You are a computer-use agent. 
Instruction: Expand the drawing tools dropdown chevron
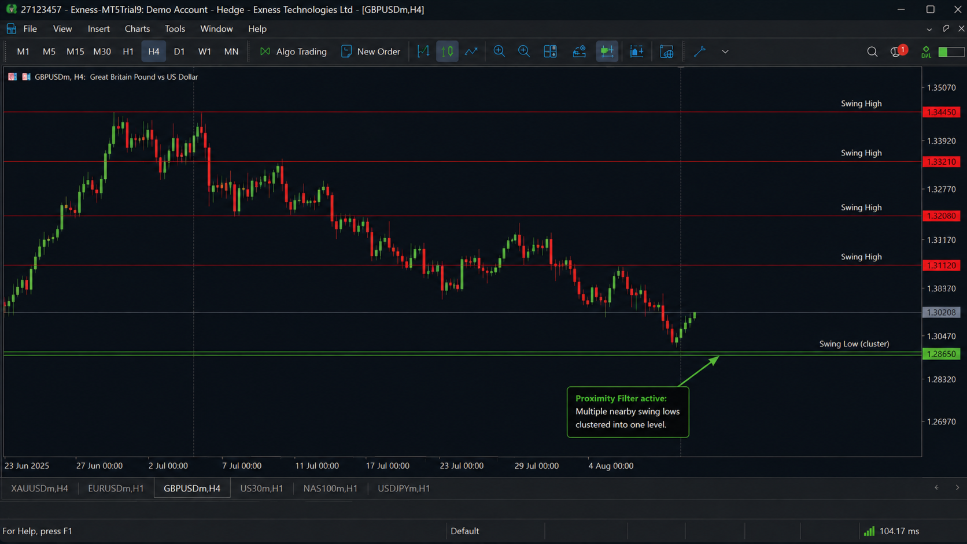[725, 51]
